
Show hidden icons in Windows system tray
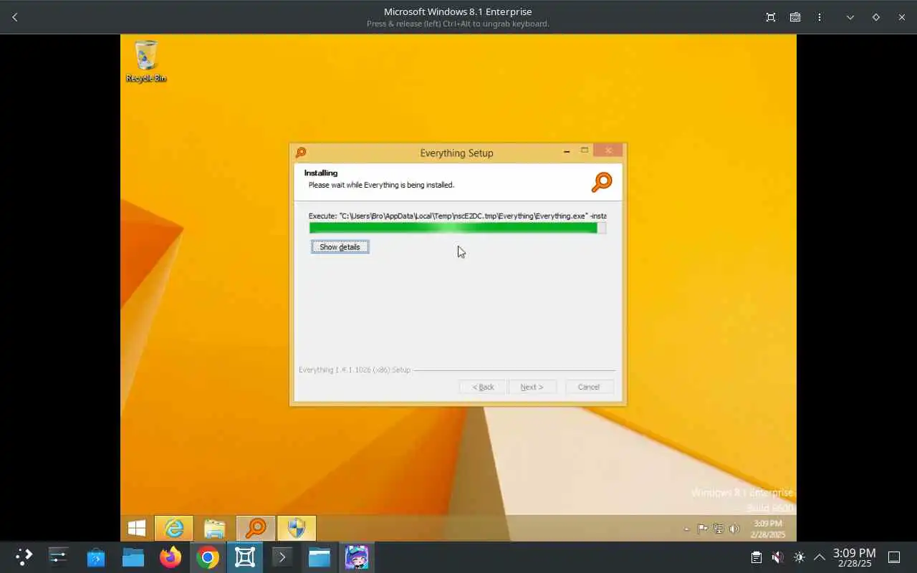click(686, 529)
